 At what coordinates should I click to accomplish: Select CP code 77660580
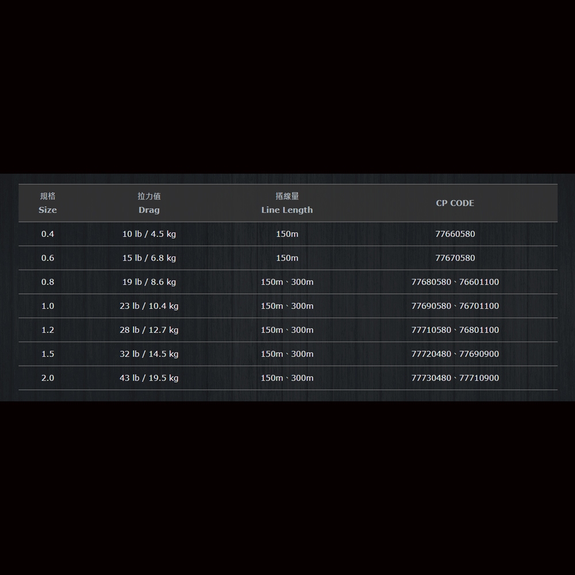tap(455, 234)
